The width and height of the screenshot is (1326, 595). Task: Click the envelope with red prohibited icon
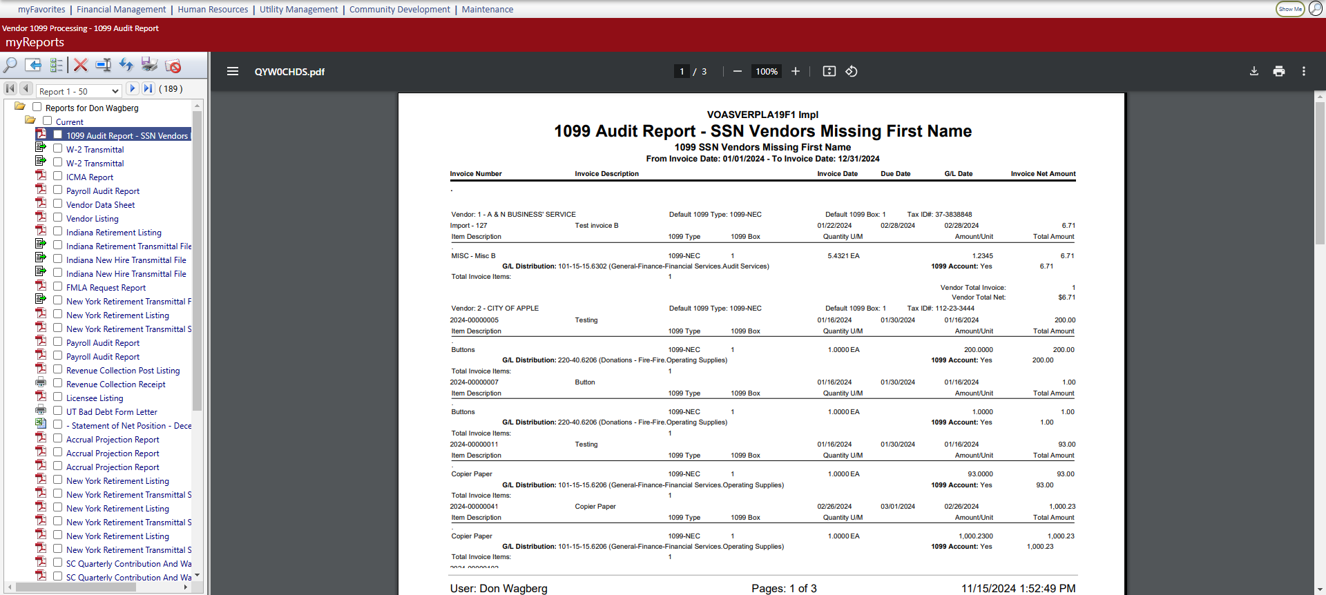click(173, 65)
